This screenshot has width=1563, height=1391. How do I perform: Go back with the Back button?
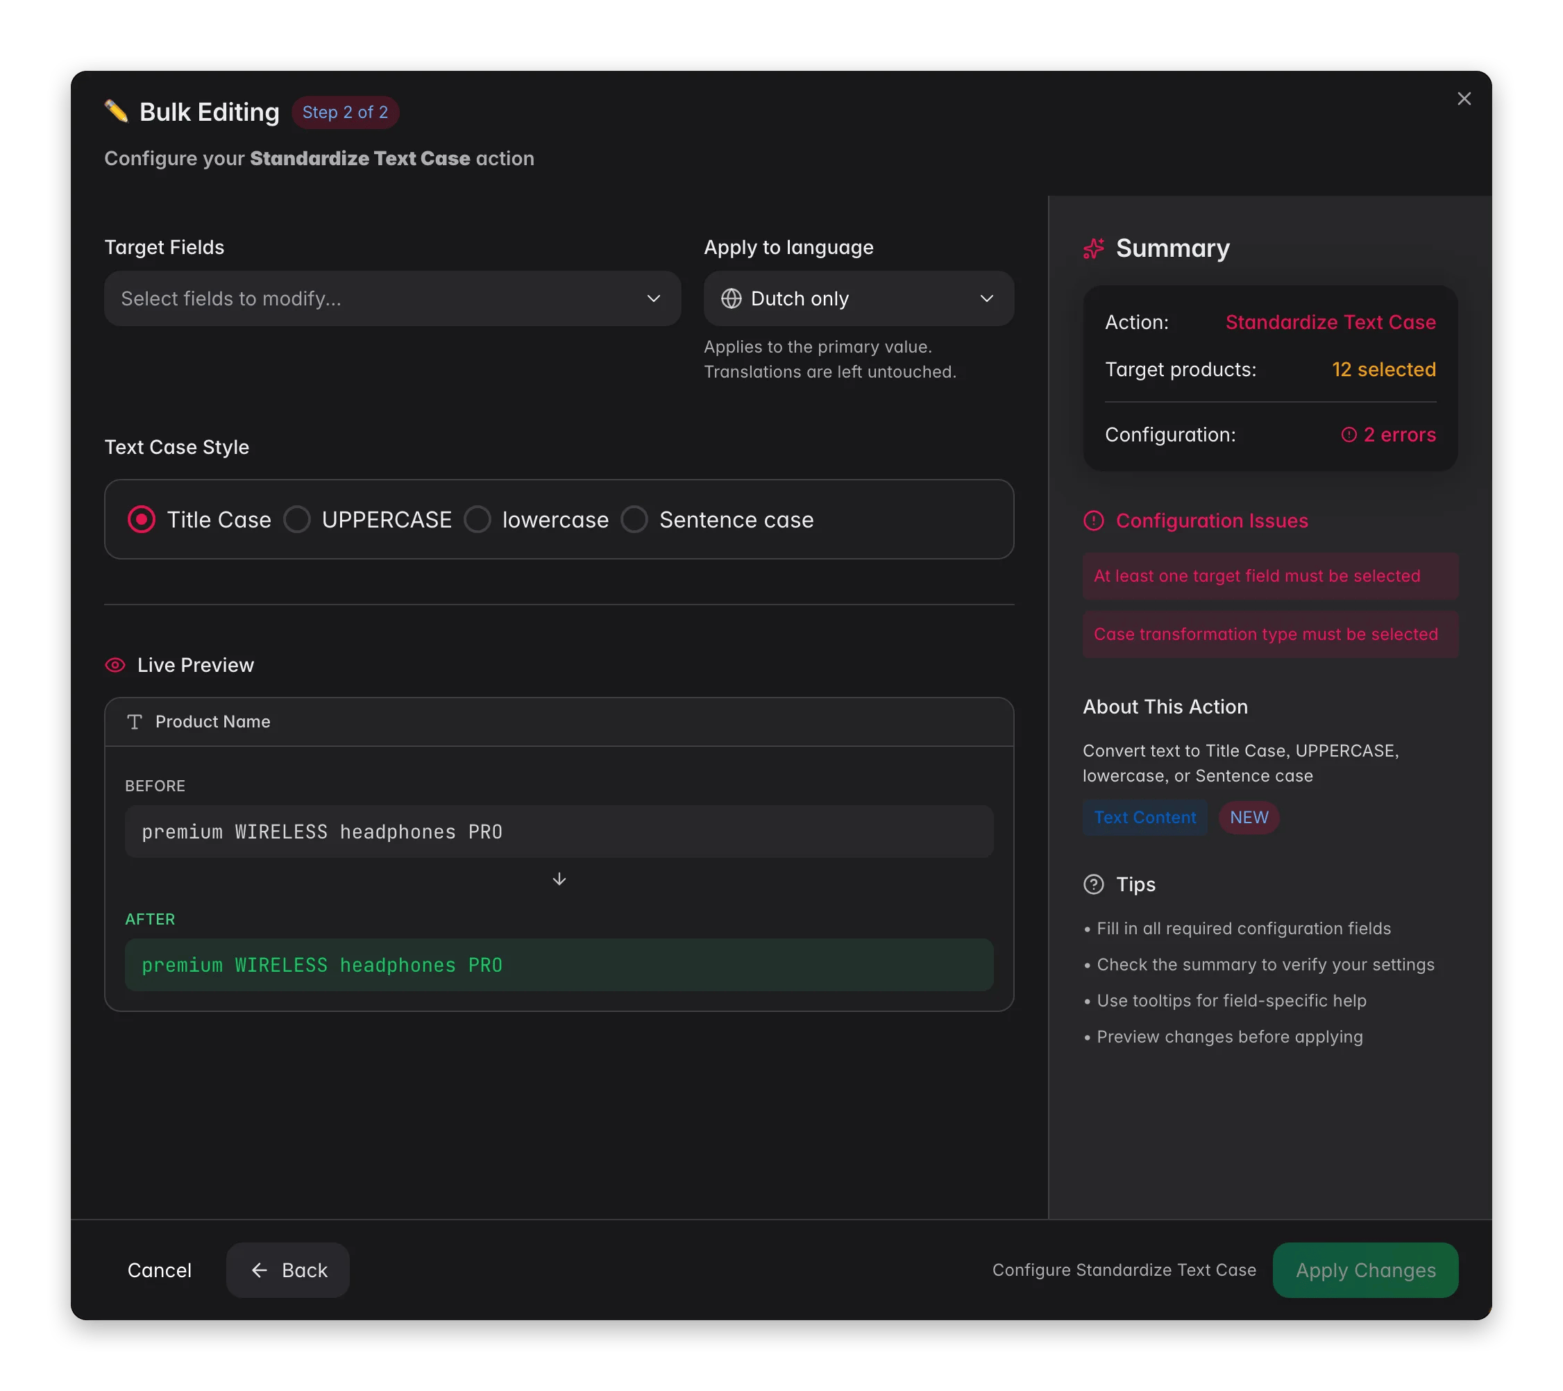click(x=287, y=1270)
